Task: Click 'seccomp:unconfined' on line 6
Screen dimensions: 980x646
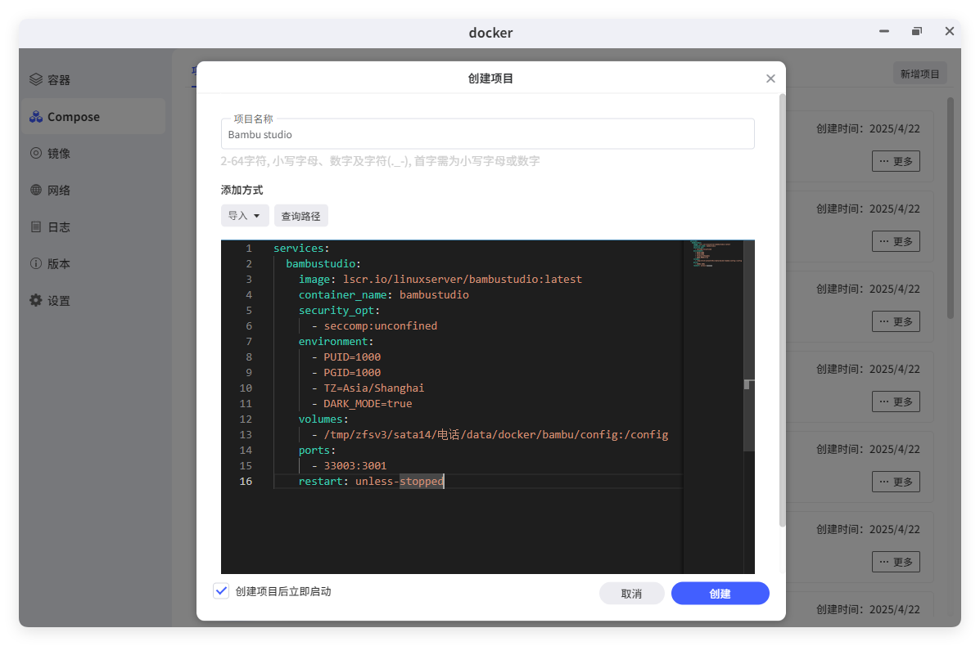Action: point(380,325)
